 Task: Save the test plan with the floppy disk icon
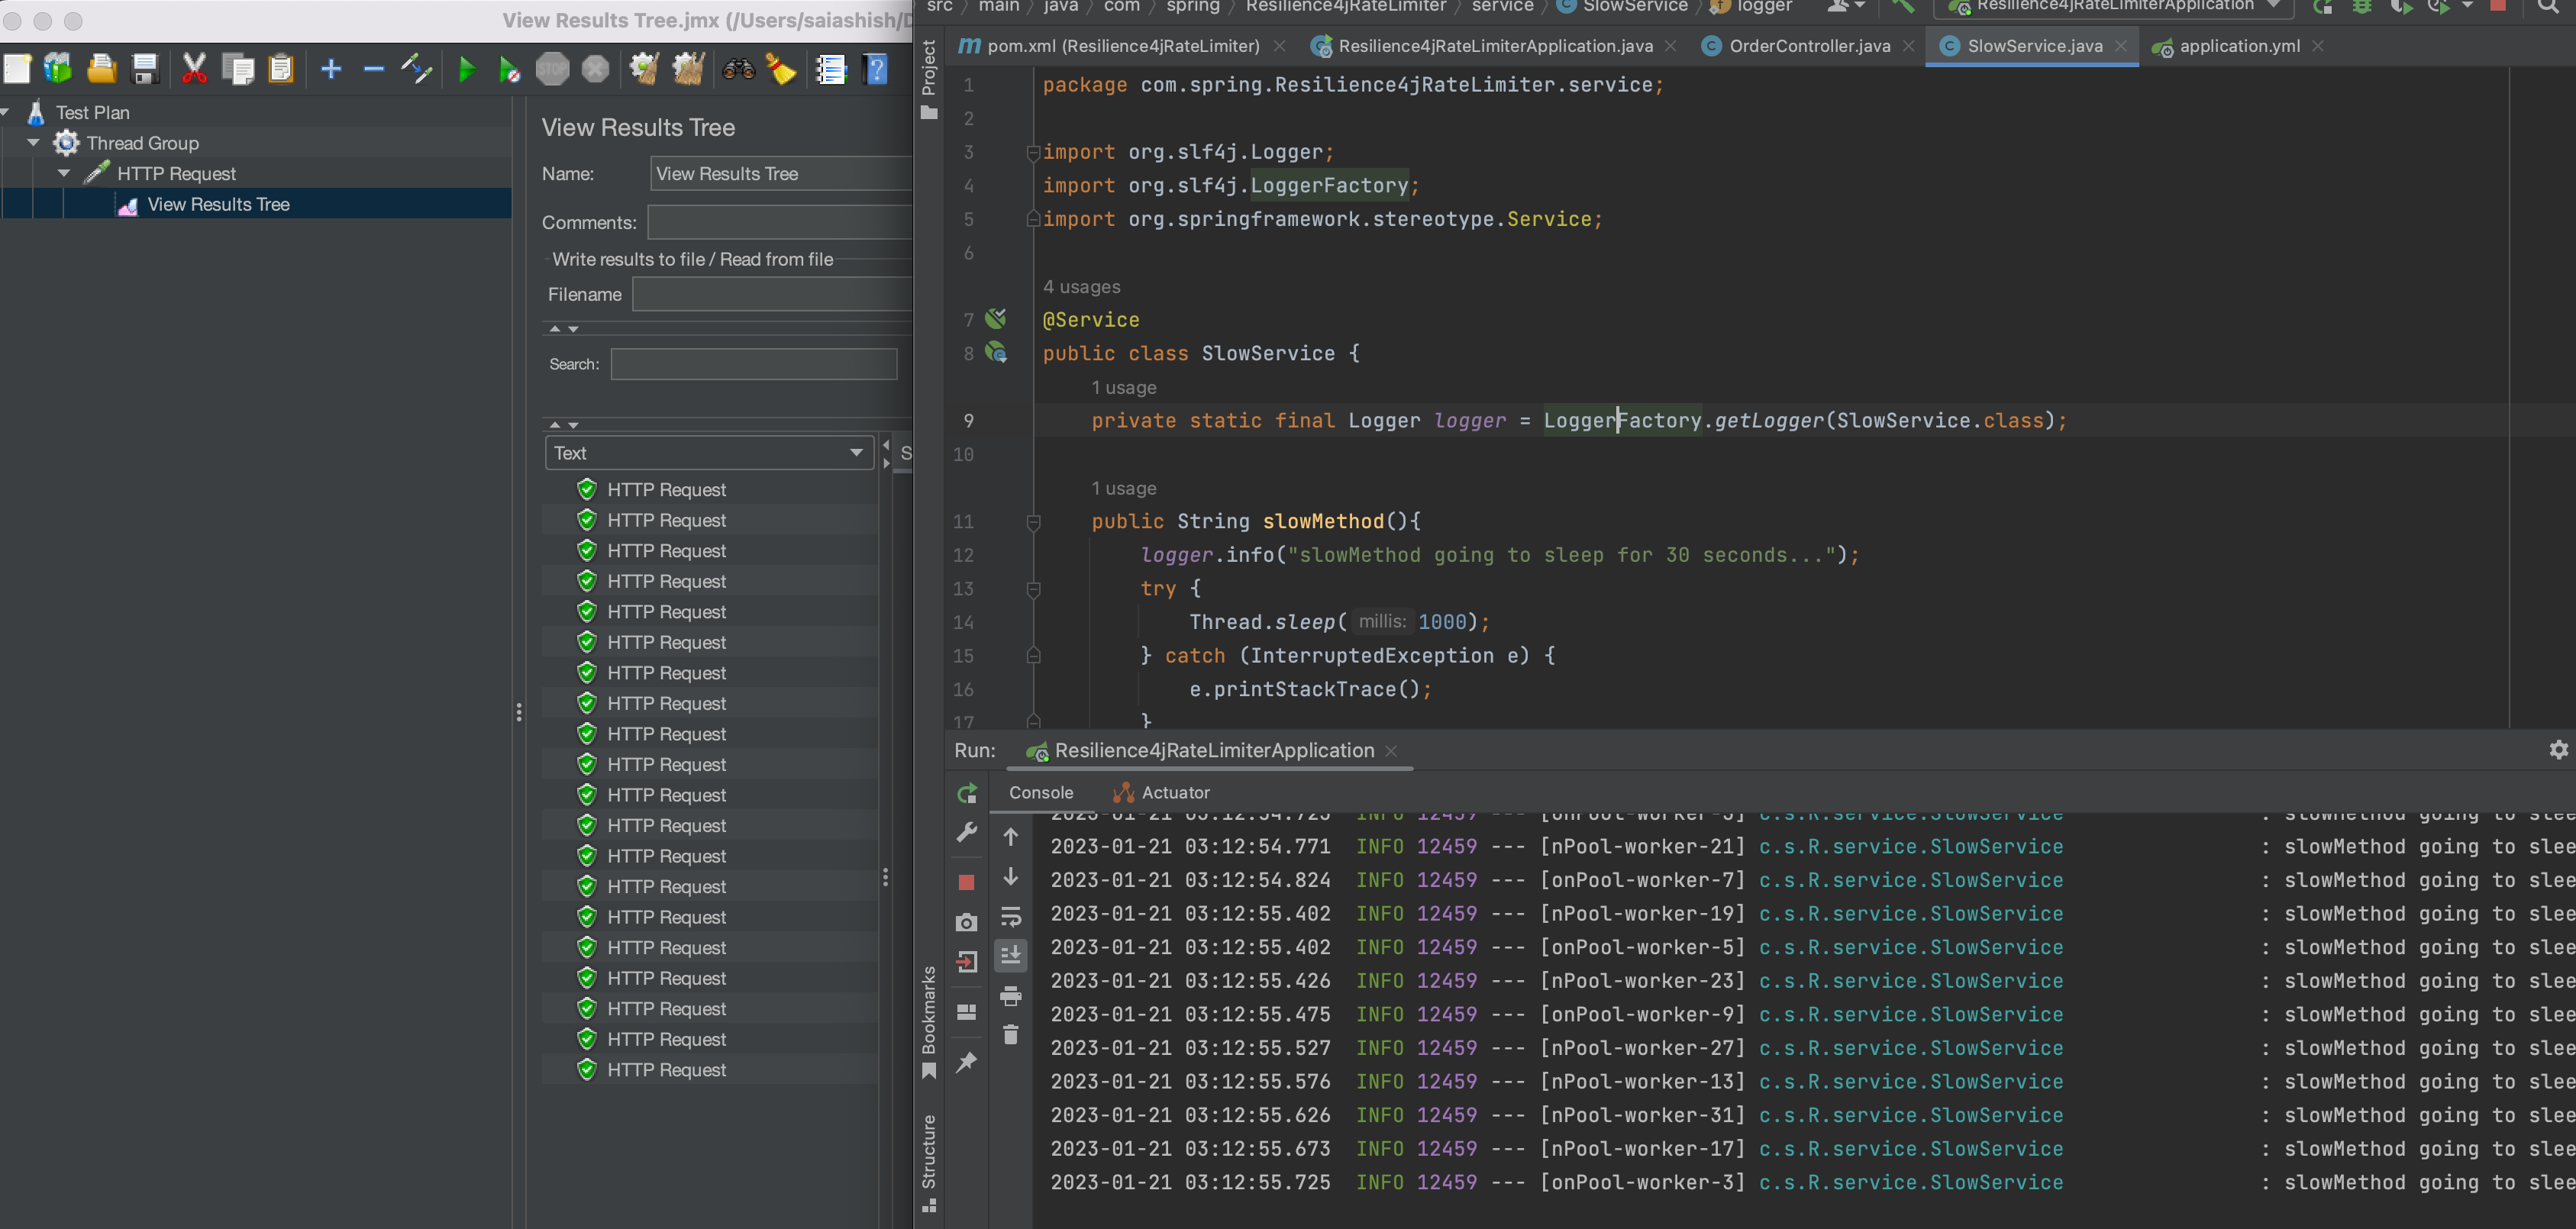coord(145,69)
